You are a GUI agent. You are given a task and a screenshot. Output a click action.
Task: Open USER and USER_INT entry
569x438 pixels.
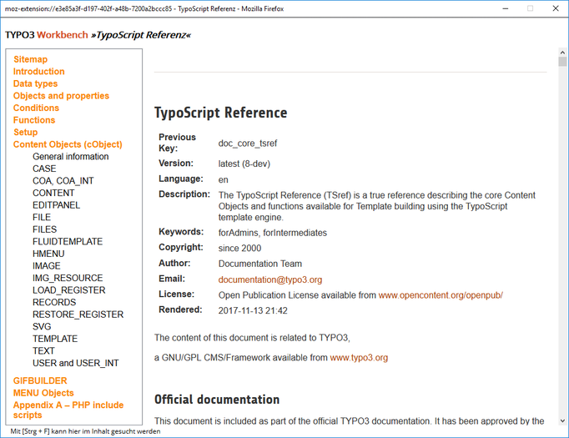75,363
